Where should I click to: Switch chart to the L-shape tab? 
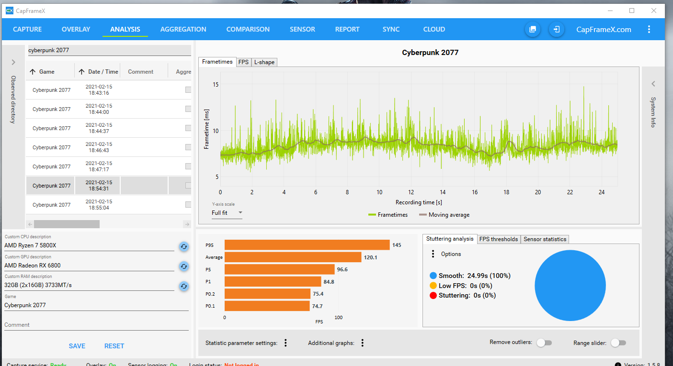coord(264,62)
